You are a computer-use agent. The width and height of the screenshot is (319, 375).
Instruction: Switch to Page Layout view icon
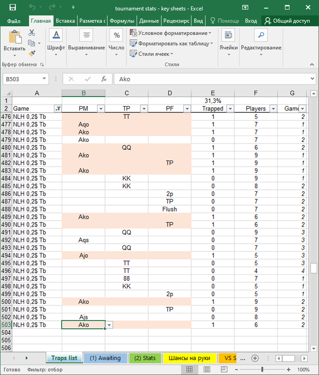pyautogui.click(x=207, y=369)
